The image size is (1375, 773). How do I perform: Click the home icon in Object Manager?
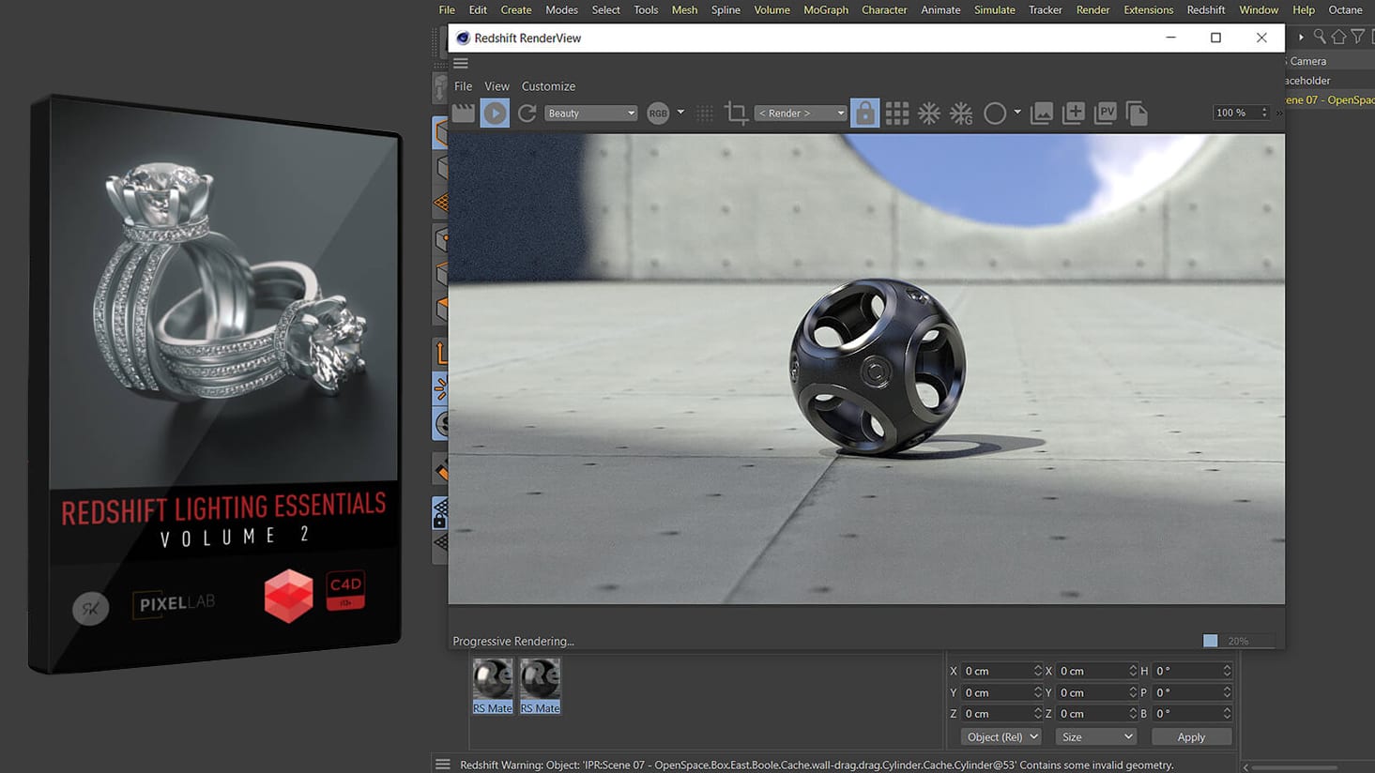1338,37
